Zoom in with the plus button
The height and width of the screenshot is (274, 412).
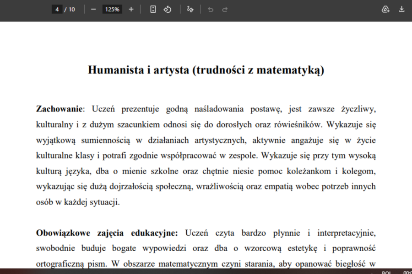point(131,10)
